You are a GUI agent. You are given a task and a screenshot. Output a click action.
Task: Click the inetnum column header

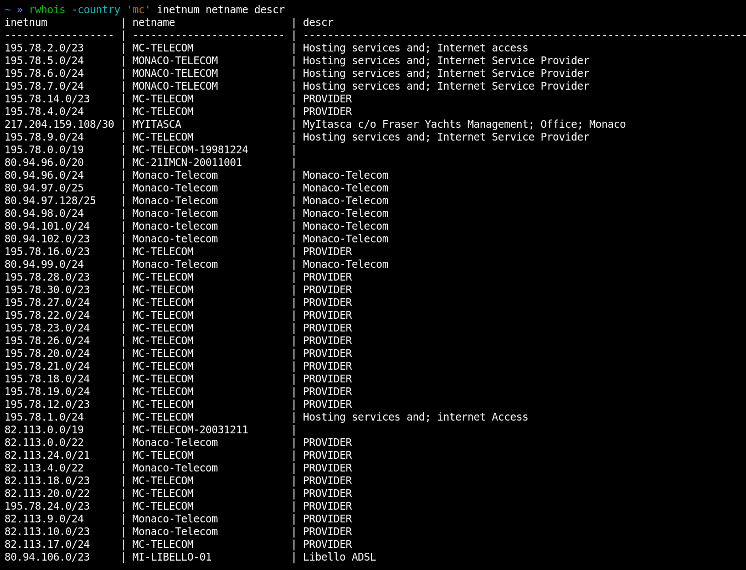click(x=26, y=23)
